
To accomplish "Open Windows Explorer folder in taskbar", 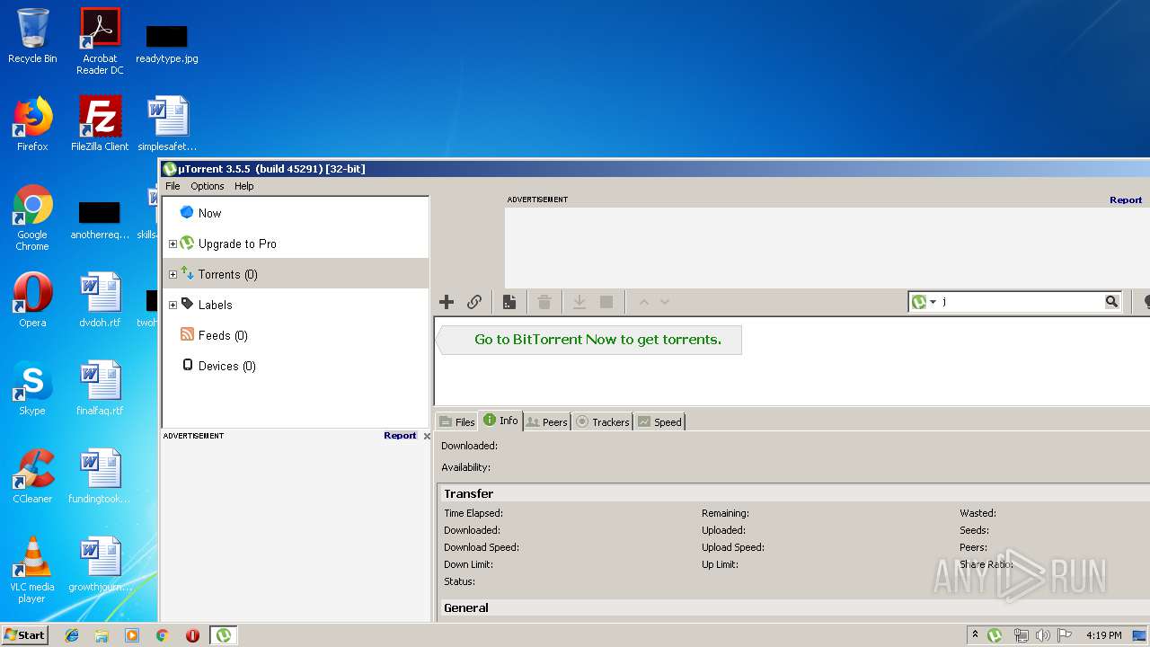I will 102,635.
